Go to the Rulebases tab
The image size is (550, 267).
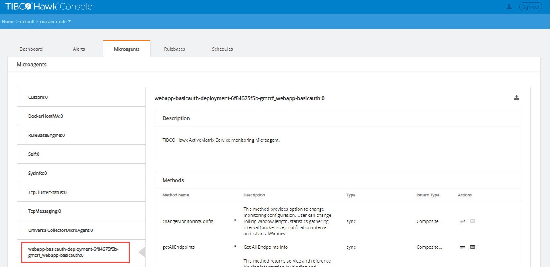[175, 49]
